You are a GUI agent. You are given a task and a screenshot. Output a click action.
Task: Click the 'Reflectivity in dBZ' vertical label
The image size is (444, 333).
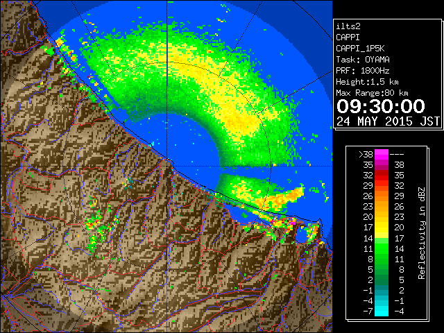coord(422,233)
